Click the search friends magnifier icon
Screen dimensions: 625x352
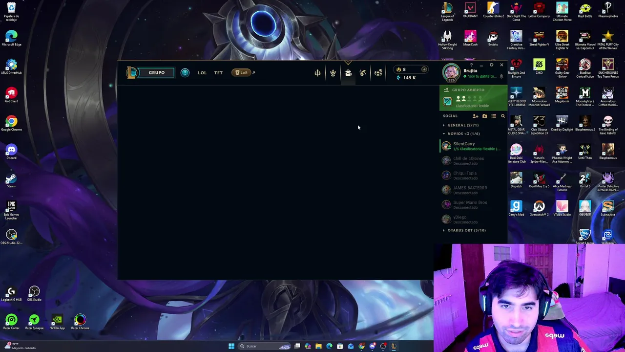click(502, 116)
